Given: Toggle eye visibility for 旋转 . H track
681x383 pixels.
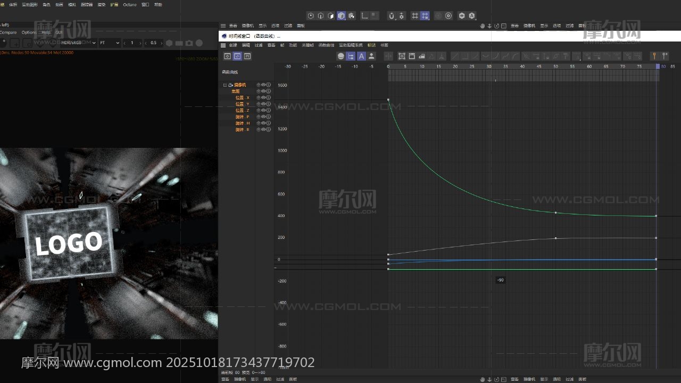Looking at the screenshot, I should [263, 123].
